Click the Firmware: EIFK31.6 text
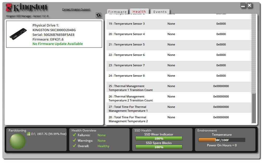This screenshot has height=163, width=264. (x=48, y=39)
